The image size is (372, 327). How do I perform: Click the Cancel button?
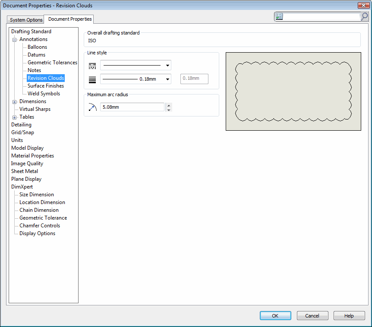[x=312, y=316]
